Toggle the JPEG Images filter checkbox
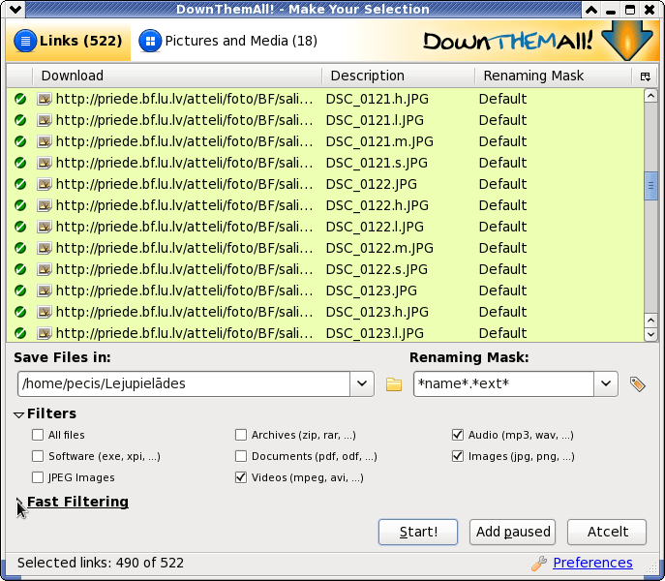Screen dimensions: 665x581 tap(38, 477)
